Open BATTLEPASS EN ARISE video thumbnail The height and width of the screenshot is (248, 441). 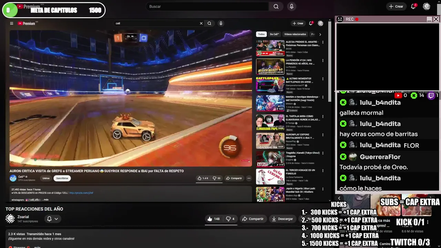coord(270,85)
